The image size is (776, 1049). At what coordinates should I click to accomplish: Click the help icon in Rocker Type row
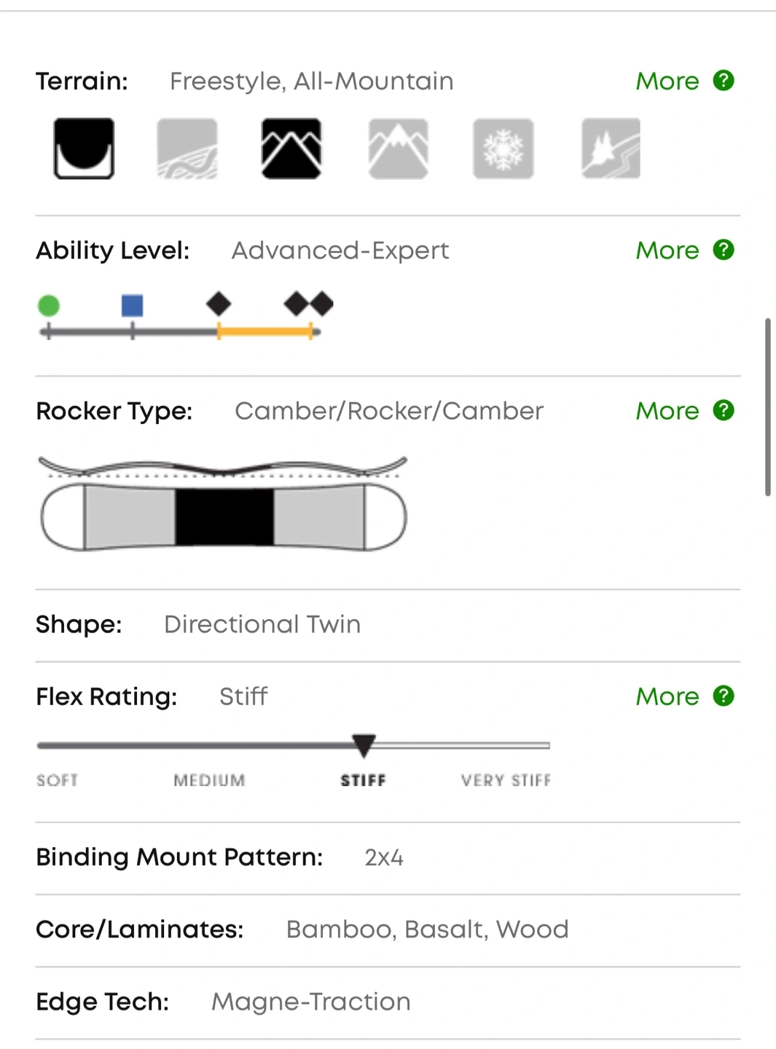coord(724,410)
